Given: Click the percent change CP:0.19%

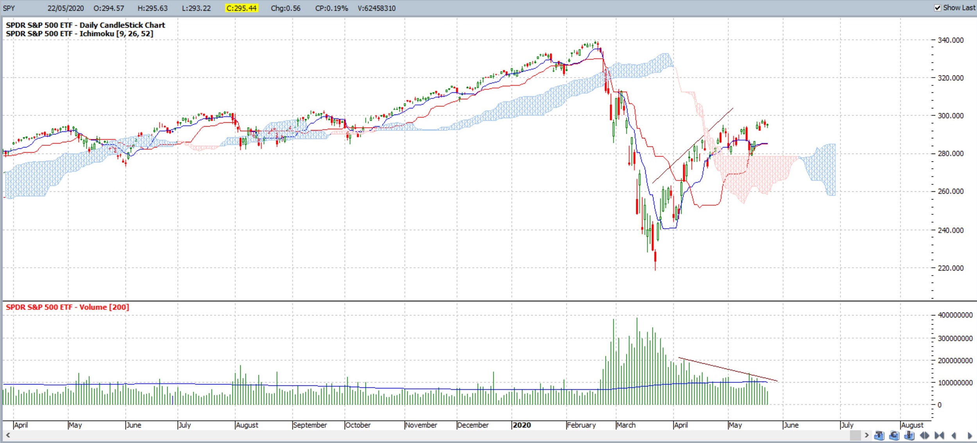Looking at the screenshot, I should [331, 8].
